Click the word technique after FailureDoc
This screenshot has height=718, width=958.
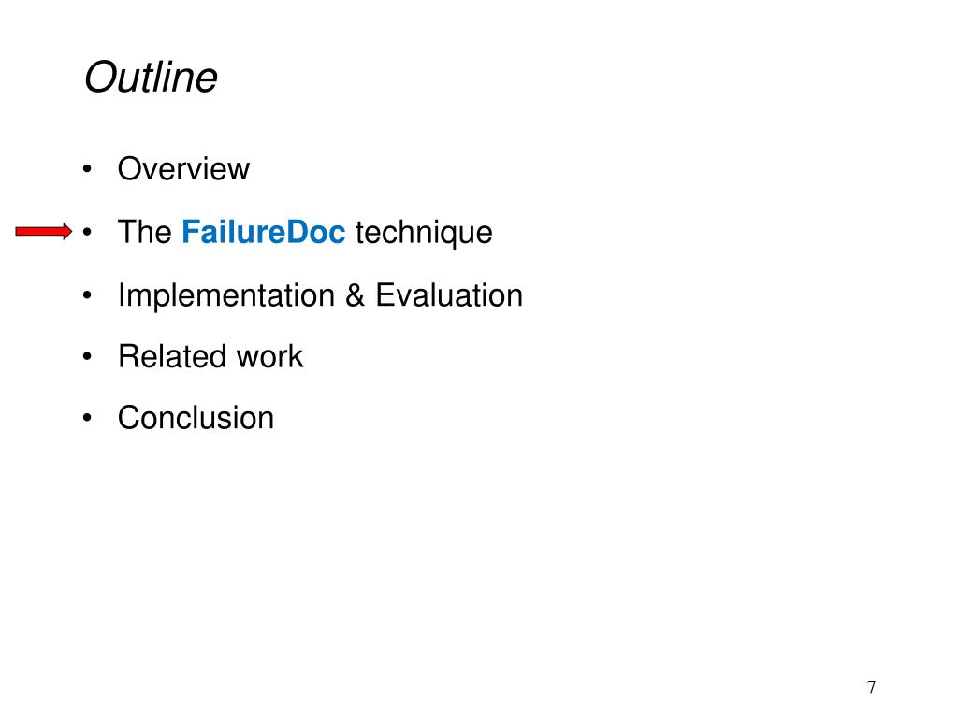point(423,232)
